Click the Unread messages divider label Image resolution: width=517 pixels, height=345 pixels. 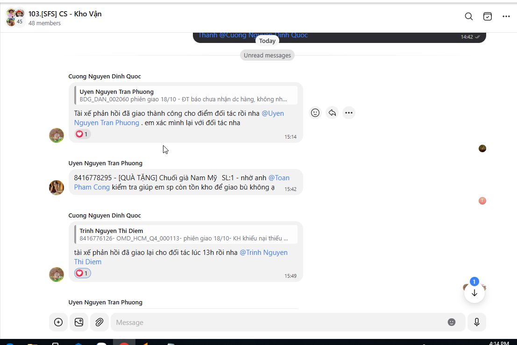[268, 56]
